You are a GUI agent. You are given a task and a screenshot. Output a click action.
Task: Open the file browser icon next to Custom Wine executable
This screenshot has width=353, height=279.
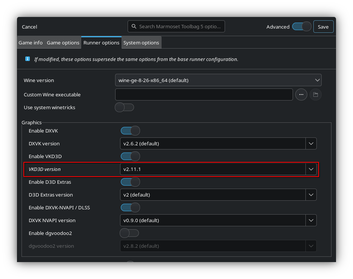315,95
